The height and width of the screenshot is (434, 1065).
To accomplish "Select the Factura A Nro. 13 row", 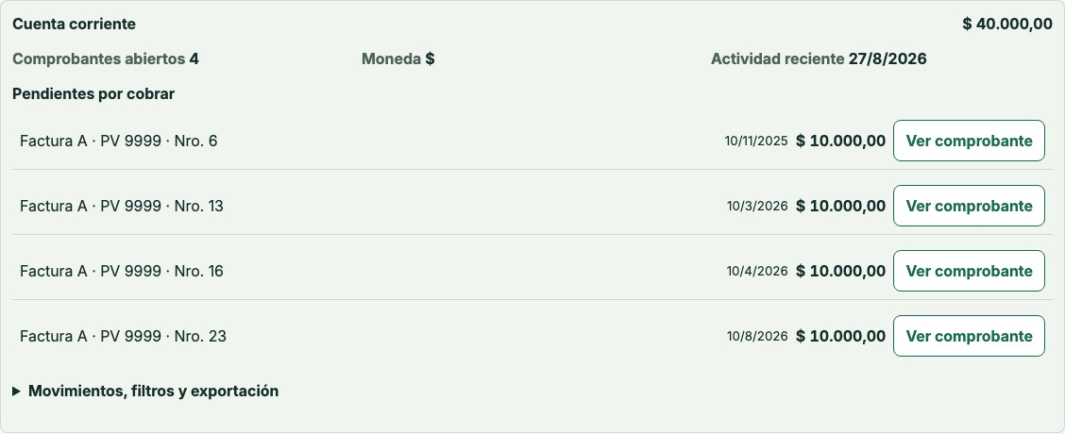I will (532, 206).
